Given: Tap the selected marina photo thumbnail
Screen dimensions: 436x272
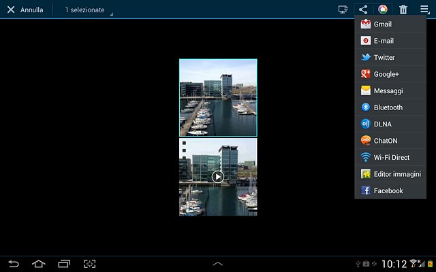Looking at the screenshot, I should (218, 97).
